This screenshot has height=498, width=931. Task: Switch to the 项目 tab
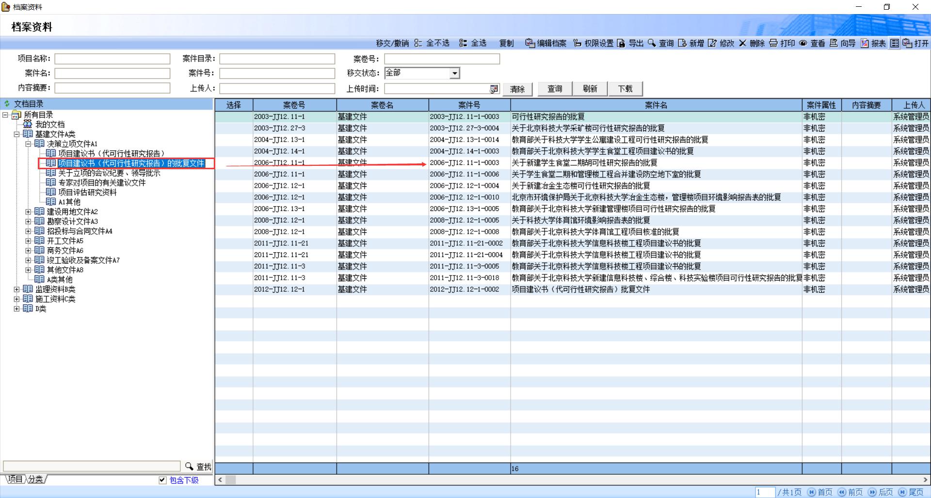[15, 479]
